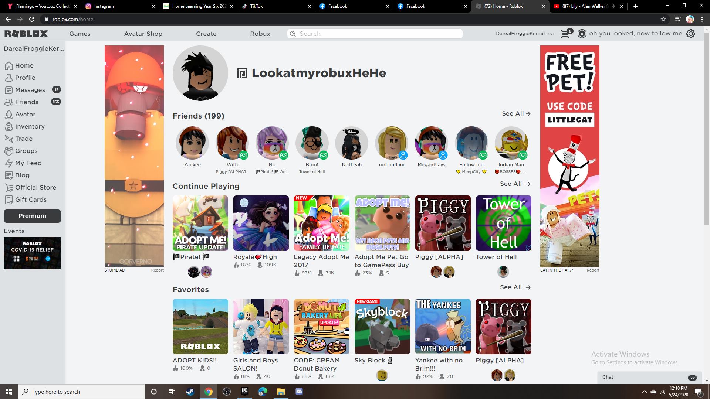See All friends

click(516, 114)
